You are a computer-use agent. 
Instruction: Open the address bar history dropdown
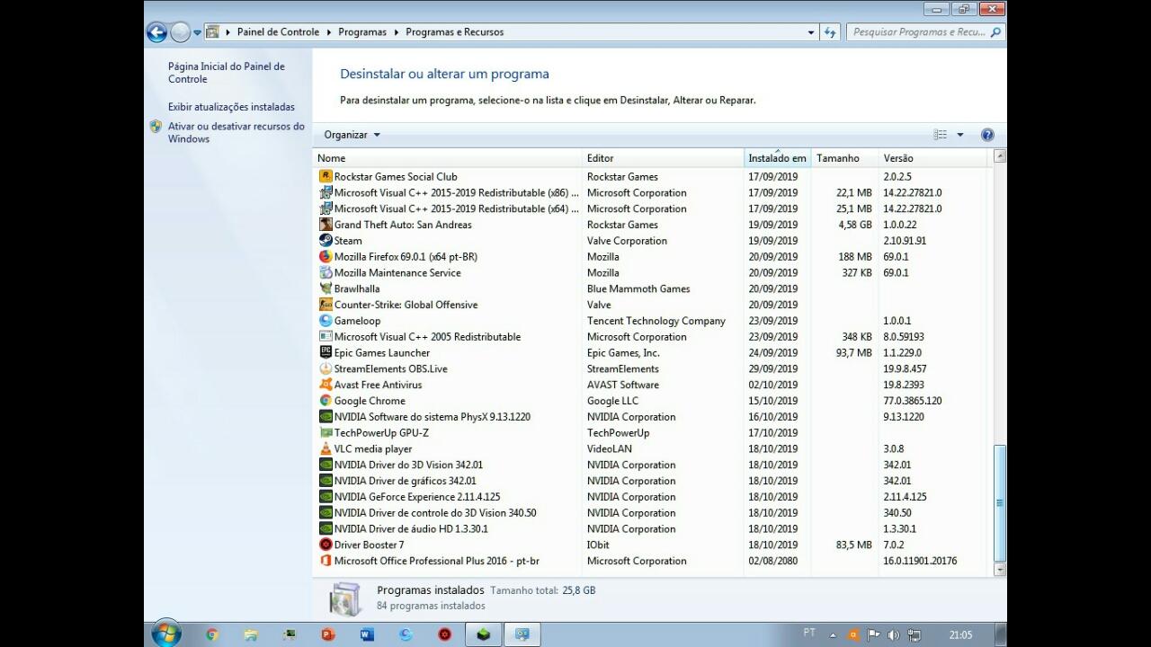pyautogui.click(x=811, y=32)
